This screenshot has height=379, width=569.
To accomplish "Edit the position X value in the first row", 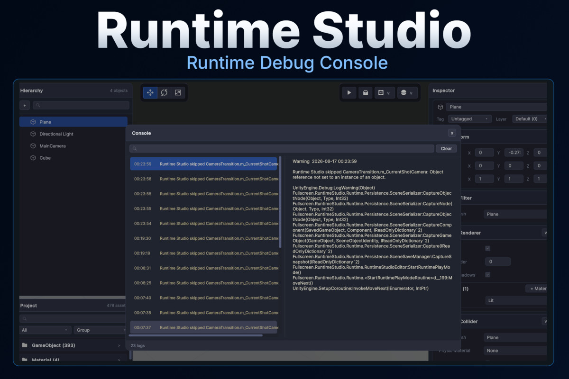I will (484, 153).
